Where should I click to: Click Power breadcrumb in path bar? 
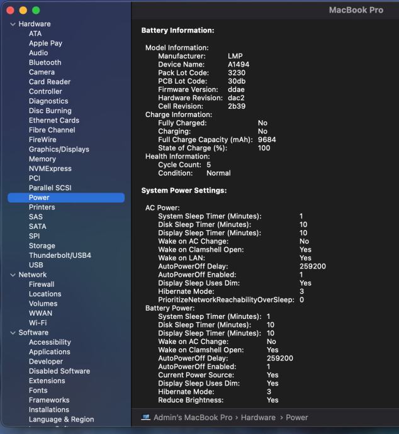coord(297,418)
